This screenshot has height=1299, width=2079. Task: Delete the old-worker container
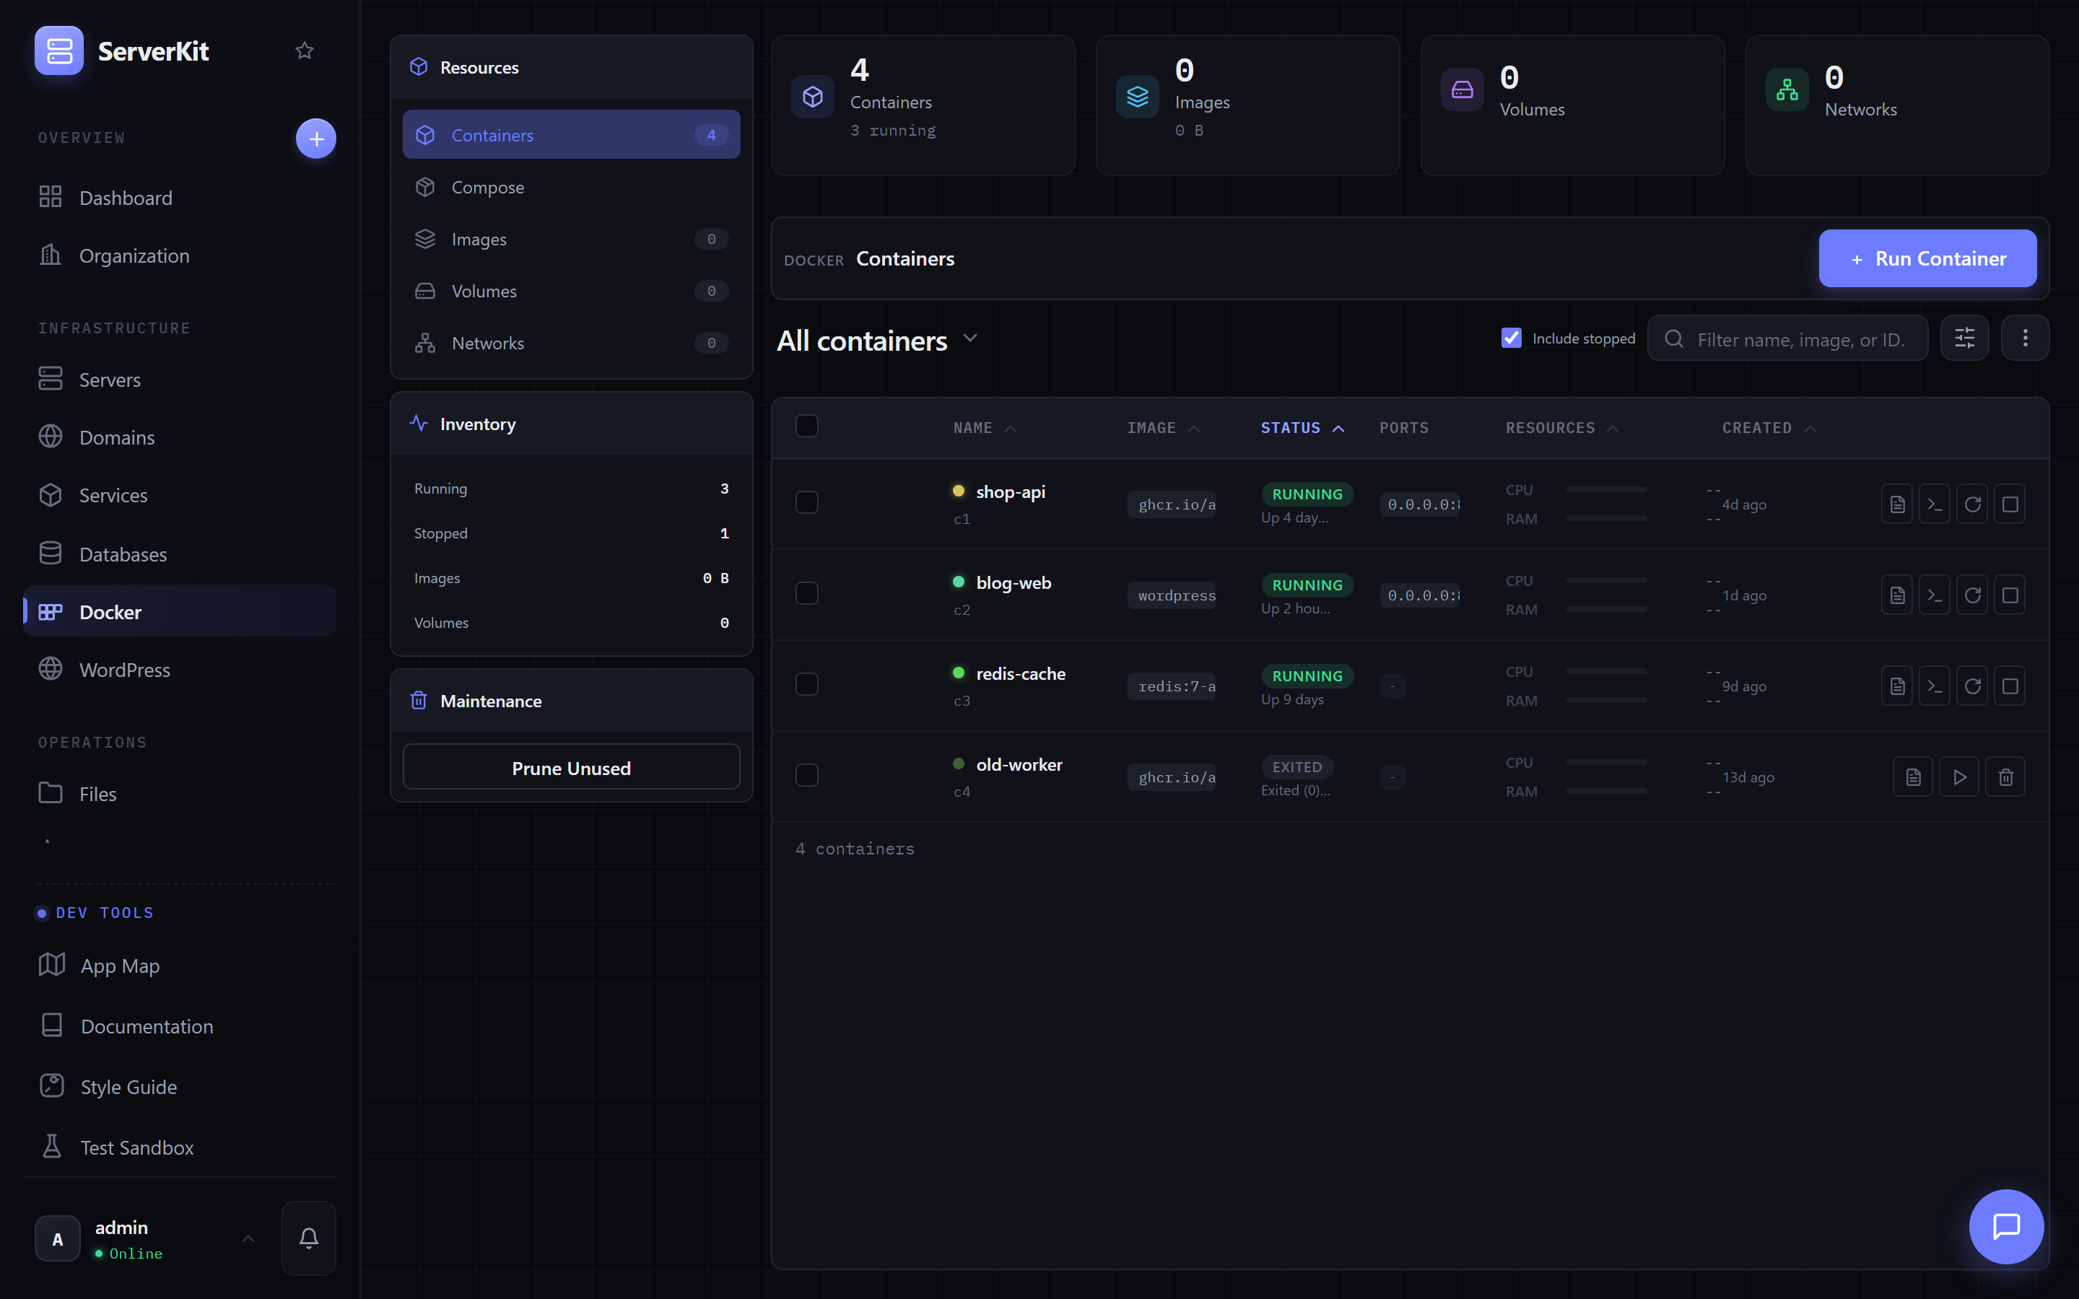2006,777
